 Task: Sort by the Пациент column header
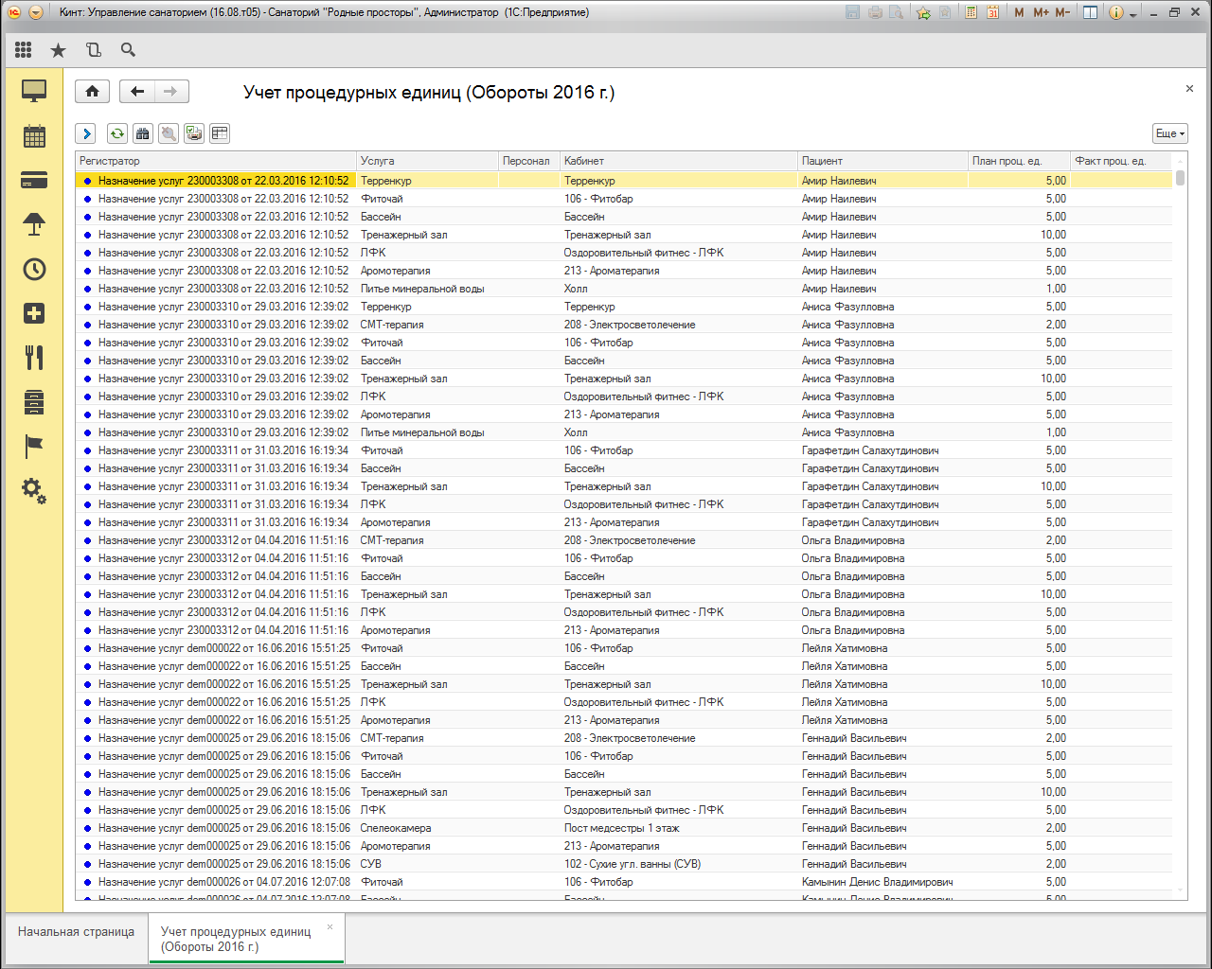pos(881,161)
